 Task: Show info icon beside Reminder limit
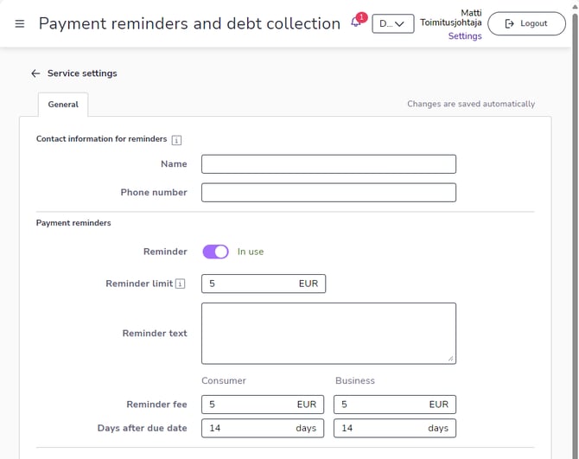point(180,284)
